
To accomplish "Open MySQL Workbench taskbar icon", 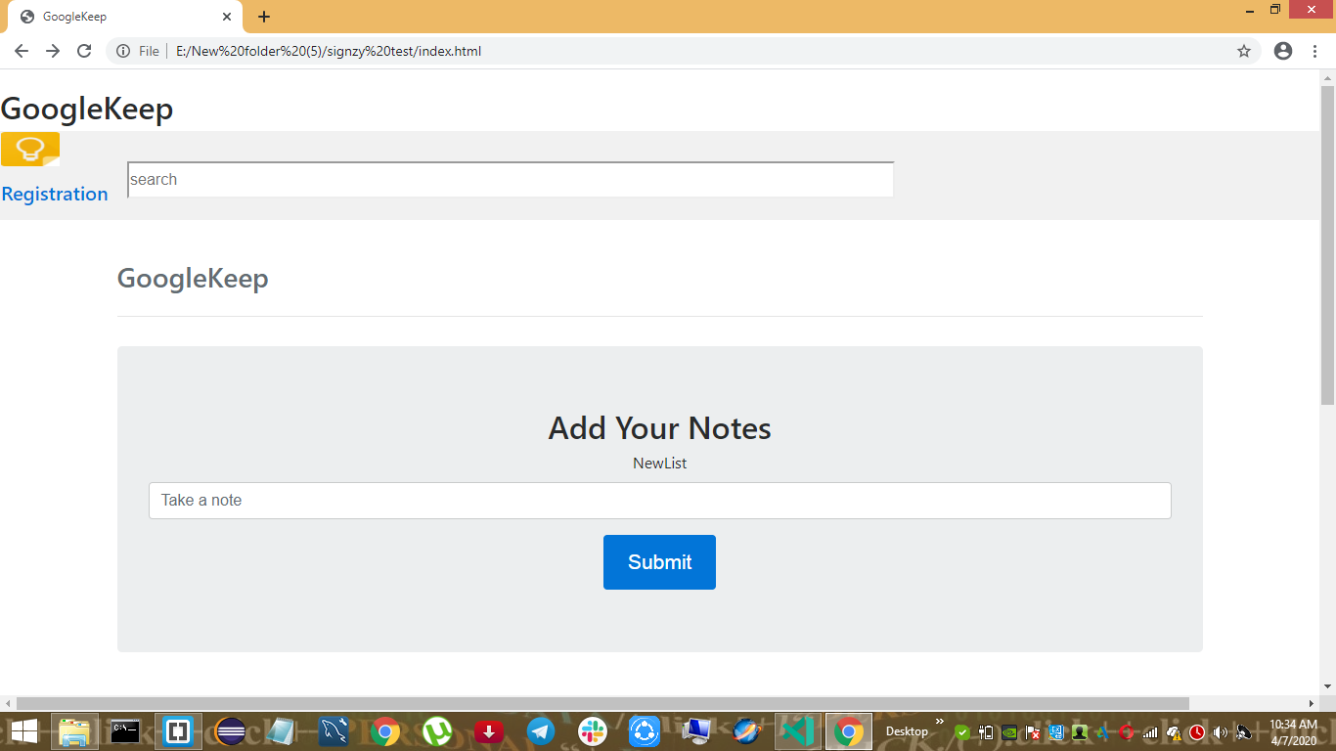I will 334,731.
